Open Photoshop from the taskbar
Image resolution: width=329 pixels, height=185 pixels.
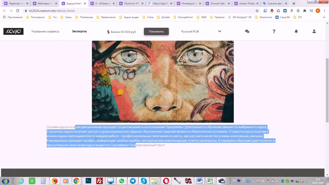[88, 181]
